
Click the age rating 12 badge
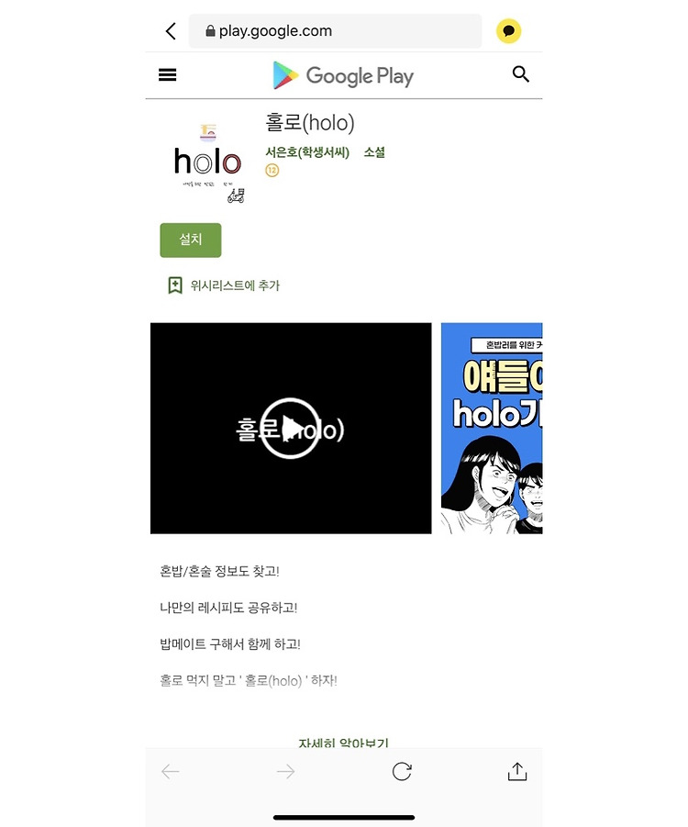click(x=272, y=171)
